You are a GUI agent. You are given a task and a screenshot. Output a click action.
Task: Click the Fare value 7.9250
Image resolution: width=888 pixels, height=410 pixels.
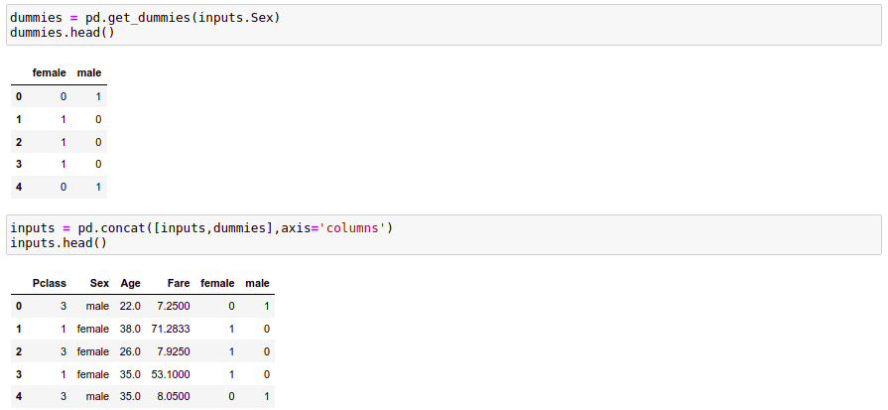pyautogui.click(x=175, y=351)
